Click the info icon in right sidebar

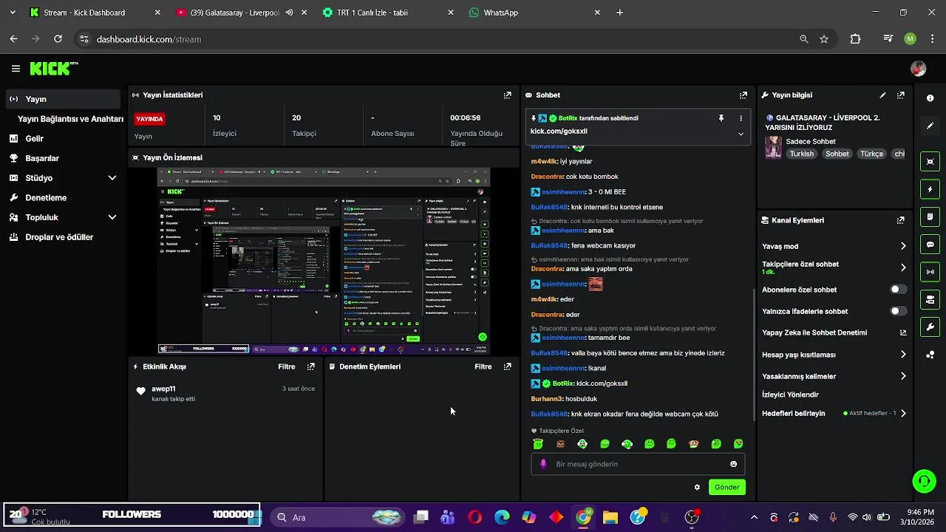pos(930,98)
